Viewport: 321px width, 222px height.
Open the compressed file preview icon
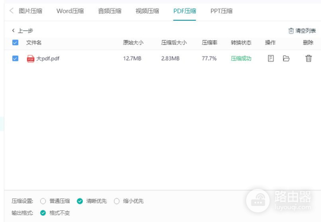point(271,58)
